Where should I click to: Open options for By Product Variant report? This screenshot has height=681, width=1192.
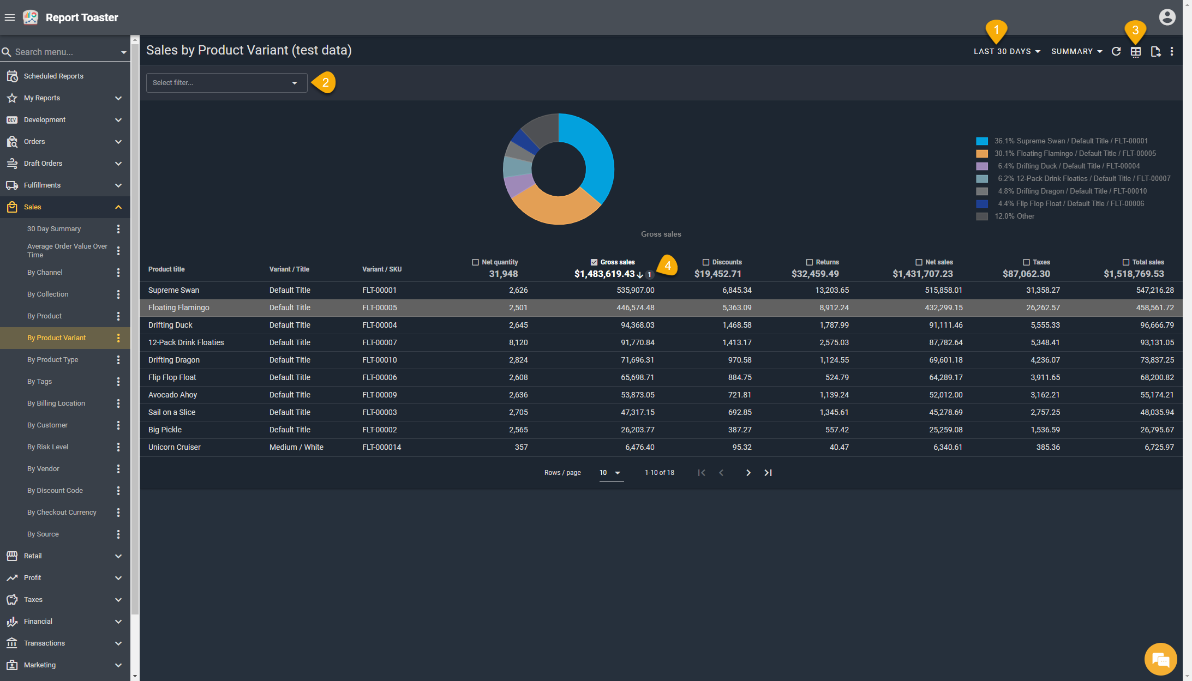[118, 338]
